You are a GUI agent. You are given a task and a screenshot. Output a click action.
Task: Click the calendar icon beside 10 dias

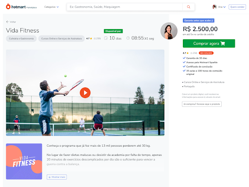(x=106, y=38)
